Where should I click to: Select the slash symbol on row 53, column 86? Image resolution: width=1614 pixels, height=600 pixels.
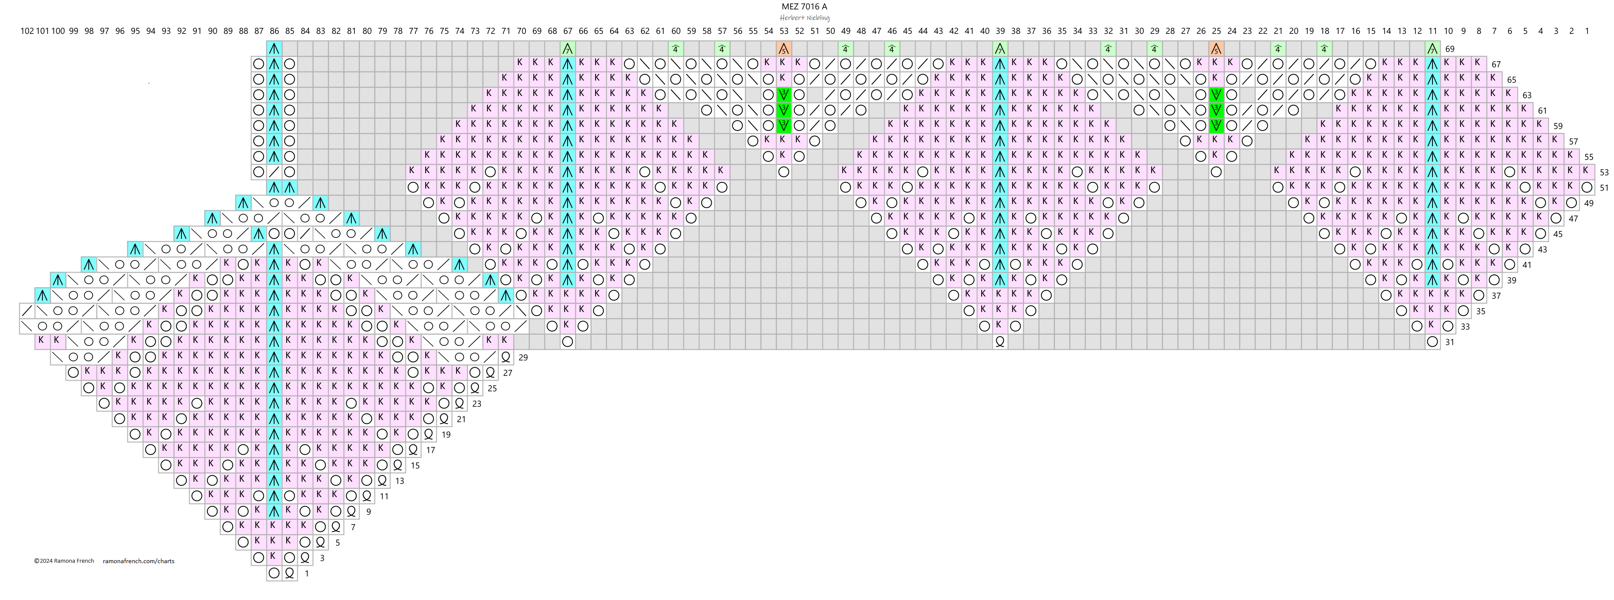tap(274, 171)
